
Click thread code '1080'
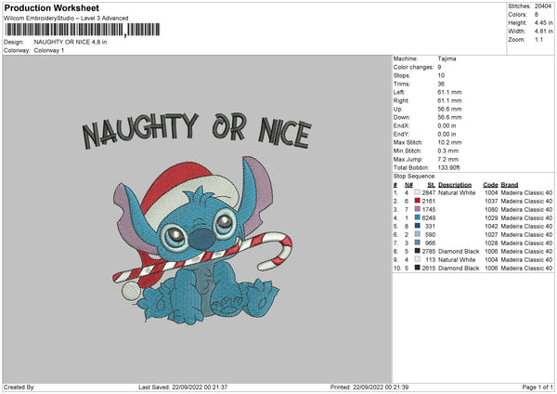coord(491,209)
